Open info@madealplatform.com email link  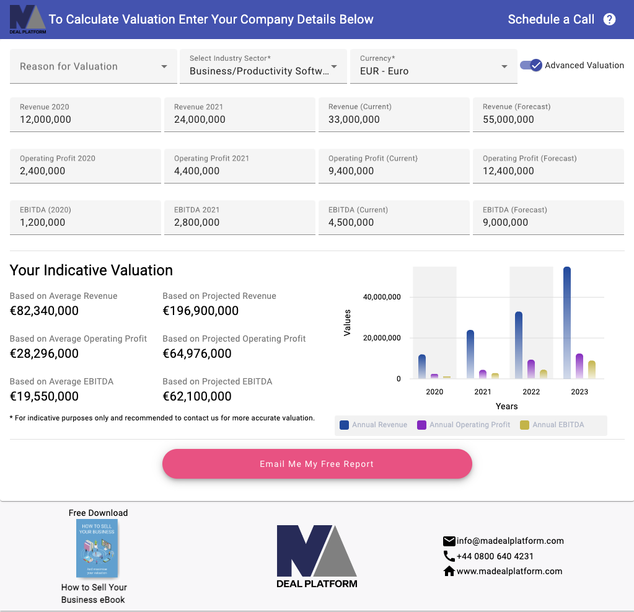click(510, 541)
